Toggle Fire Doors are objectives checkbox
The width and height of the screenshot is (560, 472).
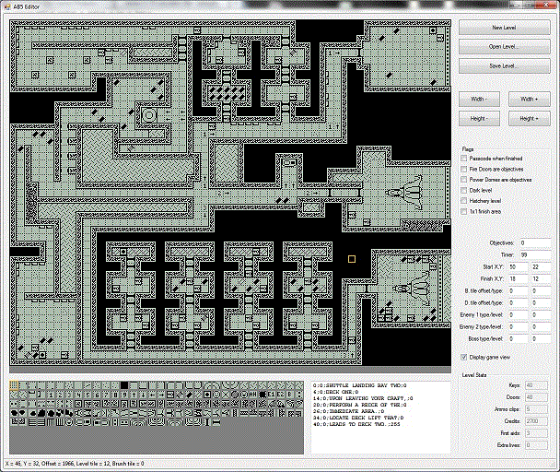click(464, 169)
